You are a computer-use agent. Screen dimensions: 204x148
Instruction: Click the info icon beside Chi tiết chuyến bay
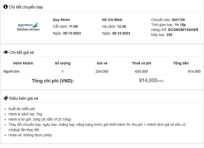6,7
